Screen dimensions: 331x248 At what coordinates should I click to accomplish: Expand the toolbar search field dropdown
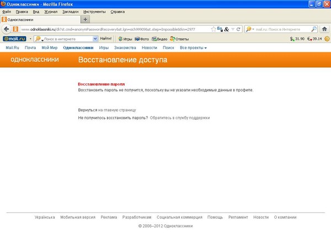pyautogui.click(x=95, y=39)
